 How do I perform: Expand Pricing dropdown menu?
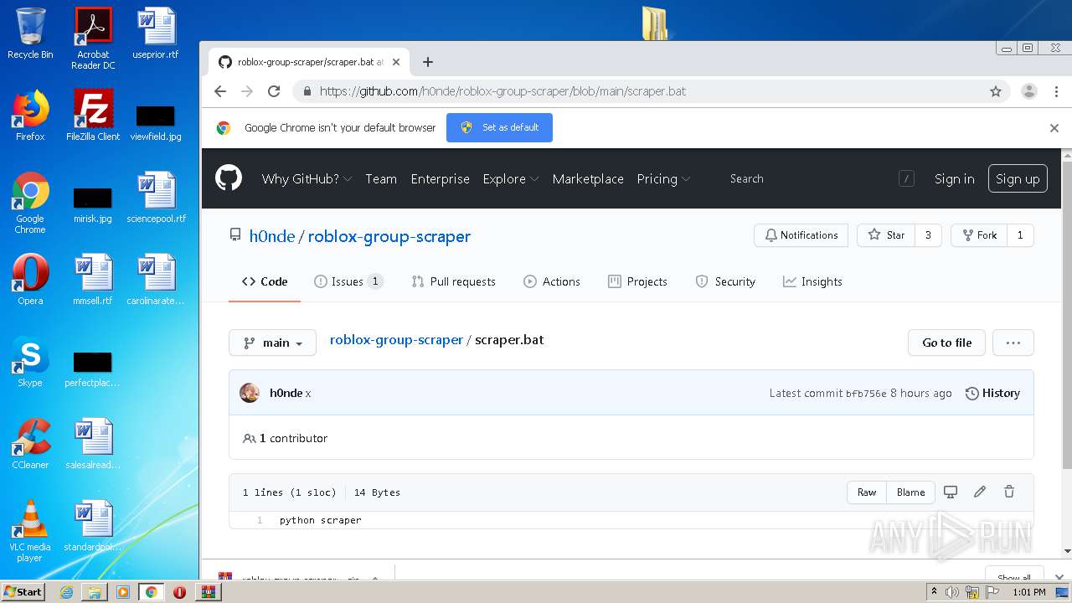pos(663,178)
